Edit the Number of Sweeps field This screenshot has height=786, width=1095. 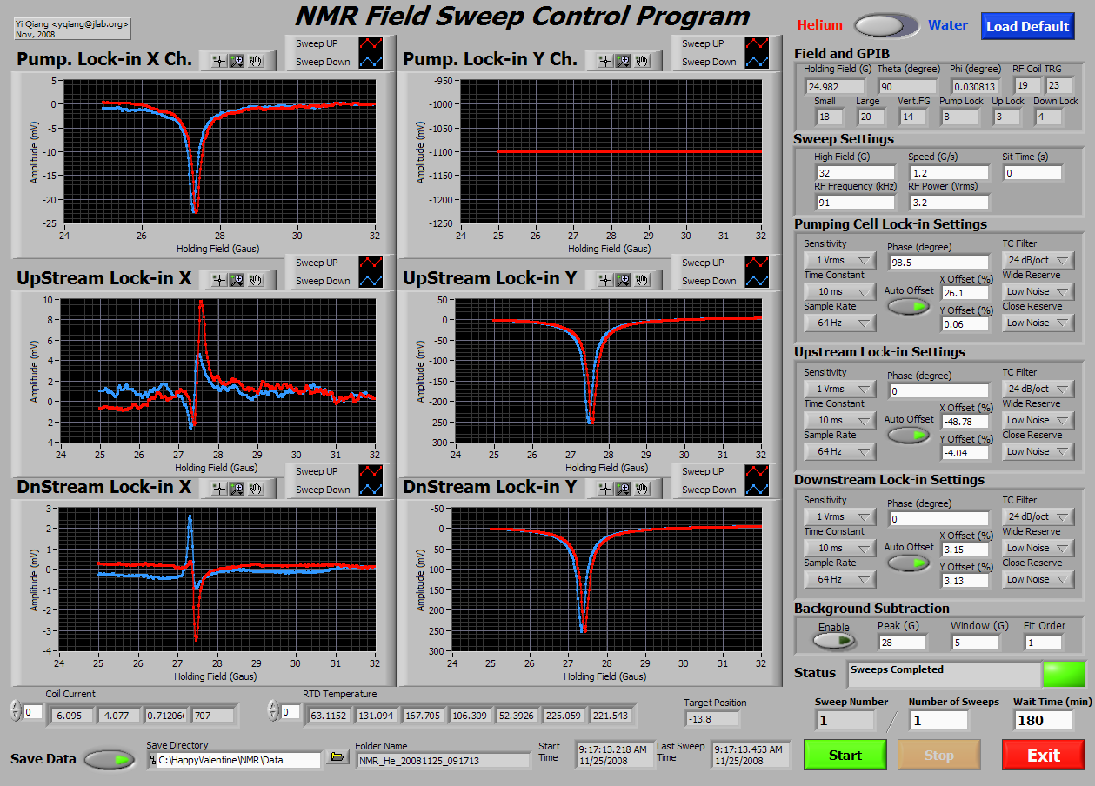pos(938,720)
